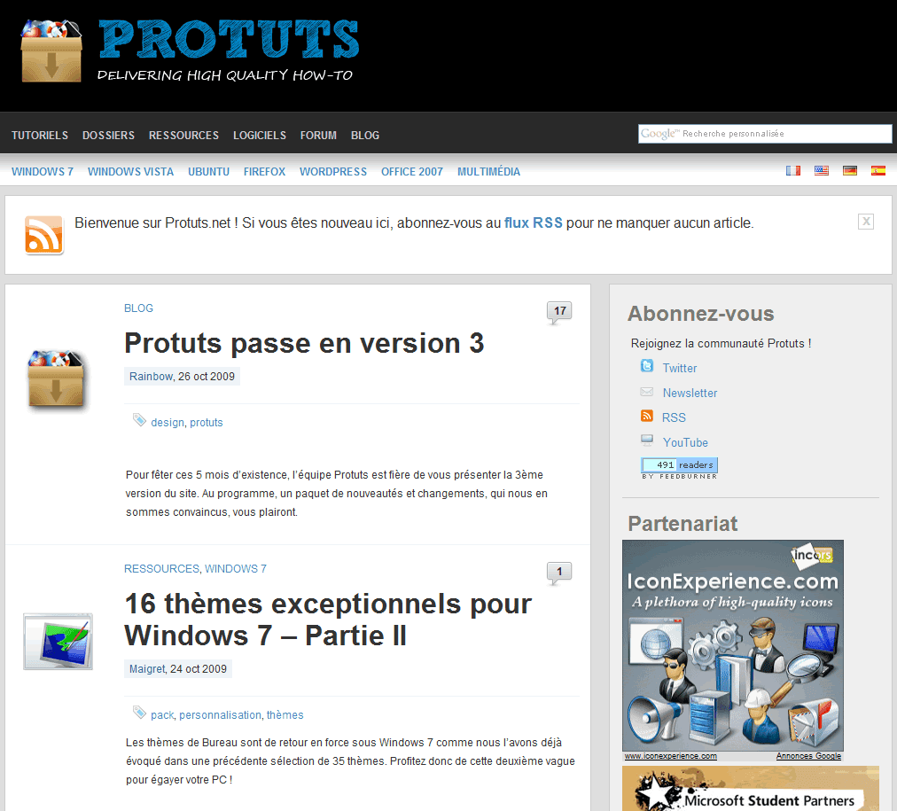Open article 16 thèmes exceptionnels pour Windows 7
Image resolution: width=897 pixels, height=811 pixels.
[x=328, y=620]
